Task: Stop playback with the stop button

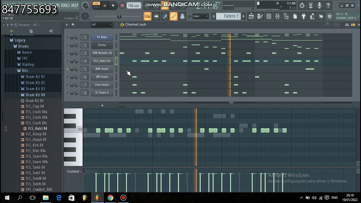Action: tap(113, 5)
